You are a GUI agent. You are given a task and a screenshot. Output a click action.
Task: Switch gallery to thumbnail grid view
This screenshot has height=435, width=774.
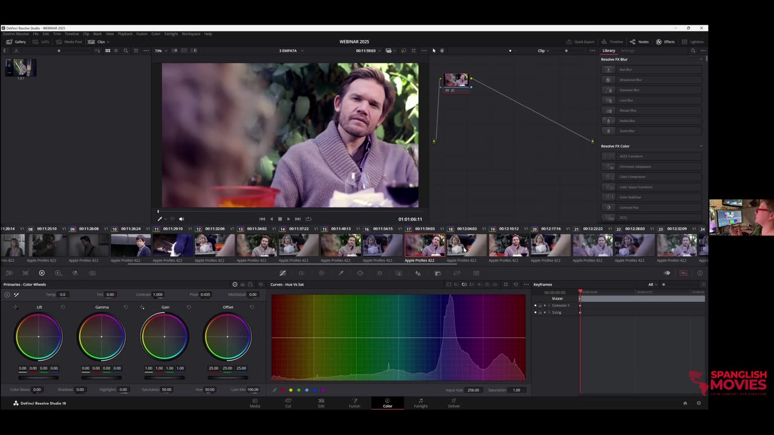[108, 51]
